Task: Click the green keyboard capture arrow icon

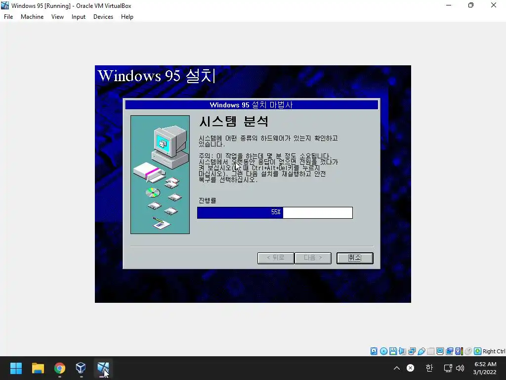Action: [x=478, y=351]
